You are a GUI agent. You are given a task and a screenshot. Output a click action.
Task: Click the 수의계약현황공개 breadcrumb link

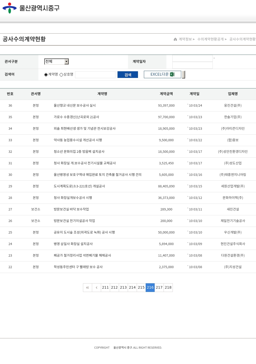(210, 39)
